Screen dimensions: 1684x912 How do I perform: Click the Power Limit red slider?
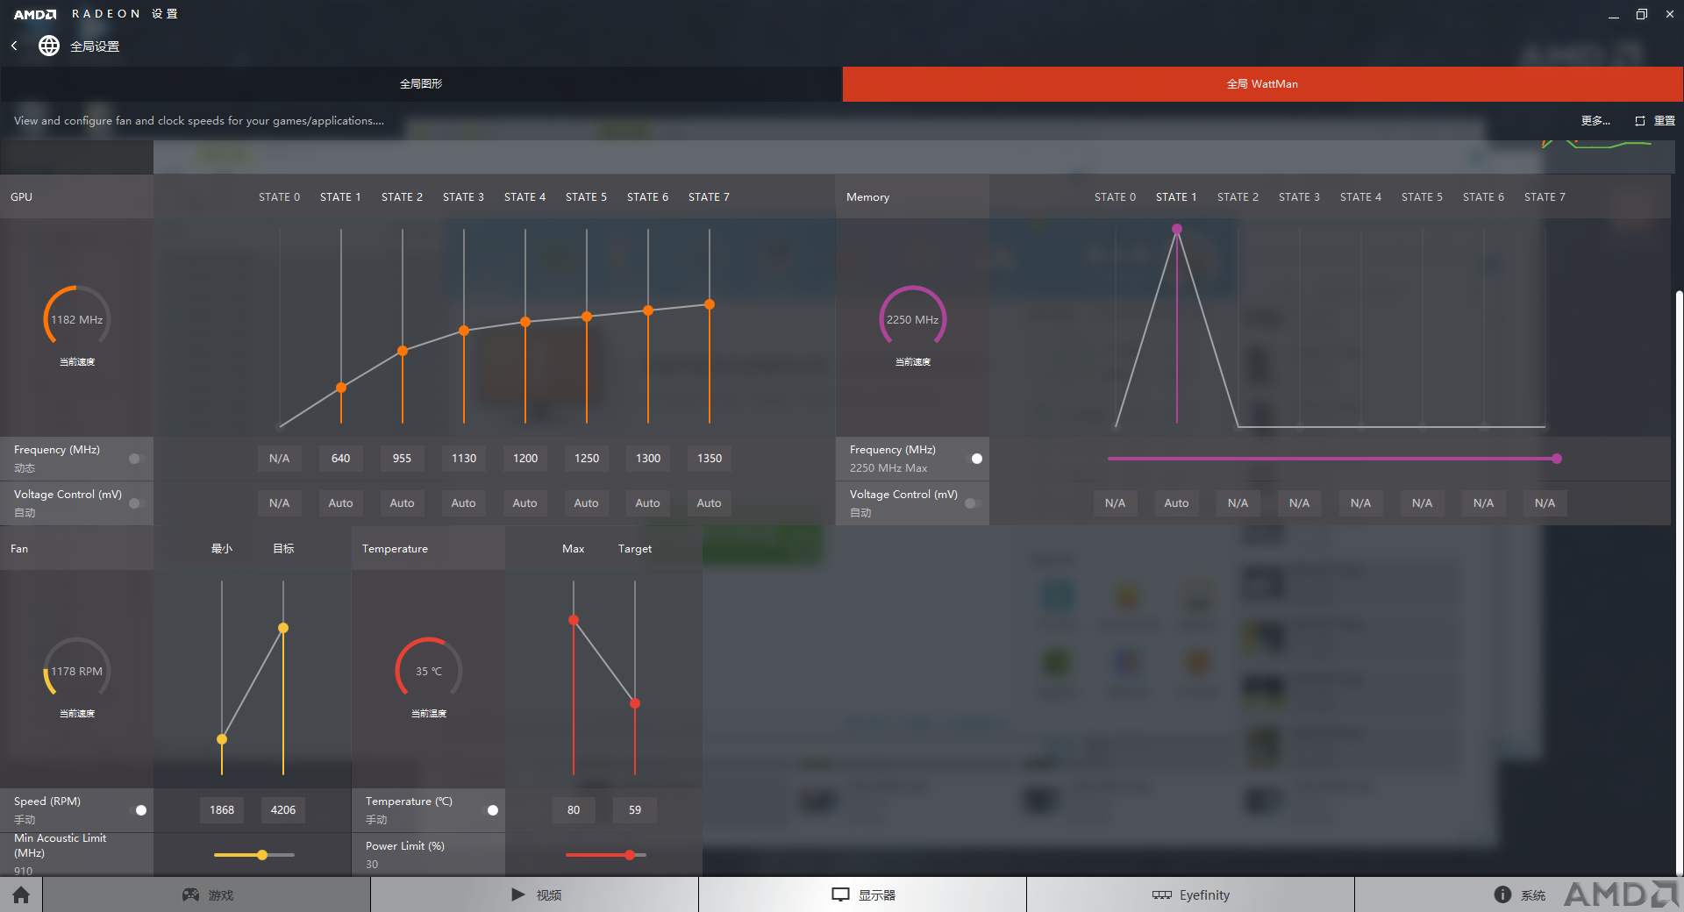pos(606,855)
